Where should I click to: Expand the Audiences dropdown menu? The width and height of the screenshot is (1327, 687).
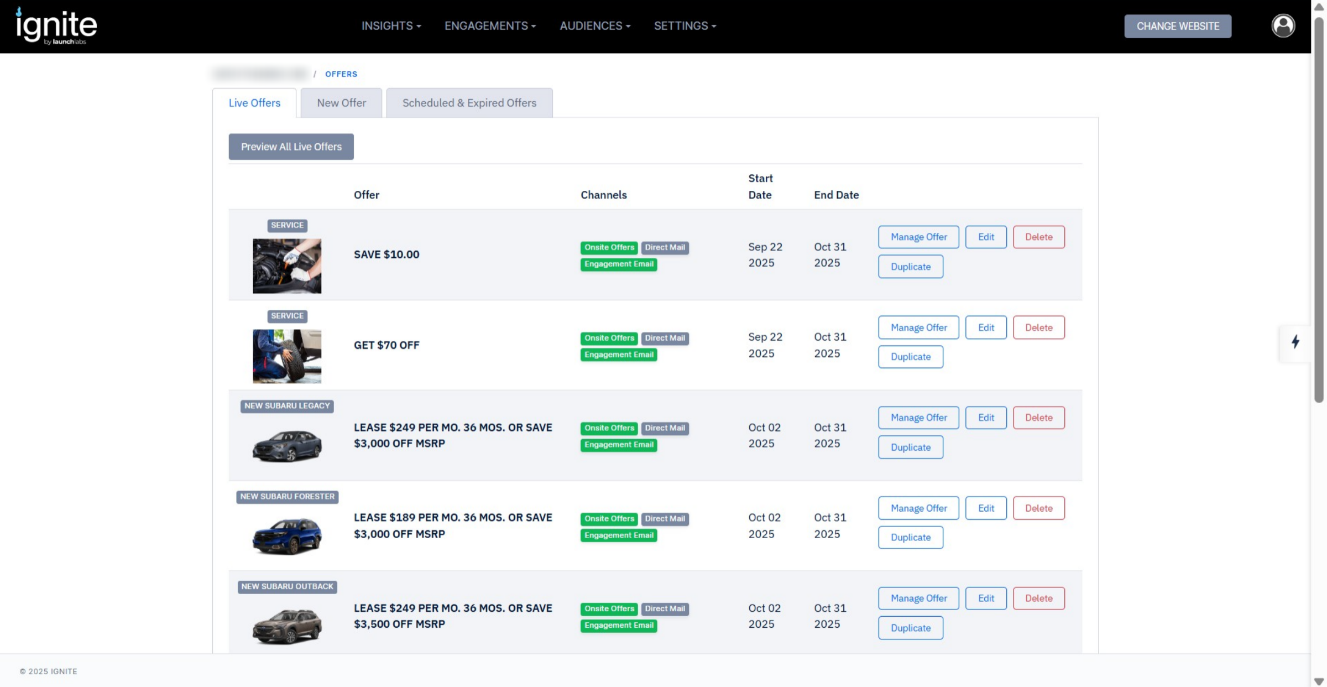pos(594,26)
